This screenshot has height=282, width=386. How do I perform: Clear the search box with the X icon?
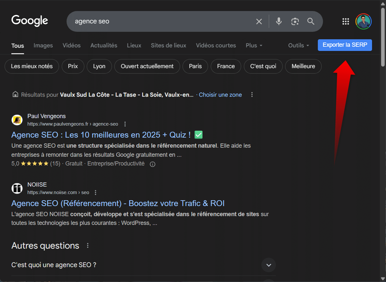click(x=259, y=21)
